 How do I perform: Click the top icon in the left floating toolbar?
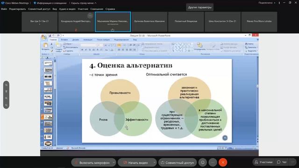tap(6, 85)
